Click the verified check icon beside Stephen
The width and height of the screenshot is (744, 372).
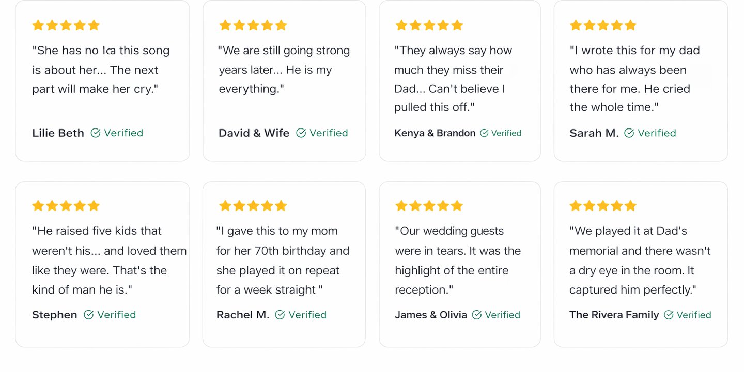[89, 315]
